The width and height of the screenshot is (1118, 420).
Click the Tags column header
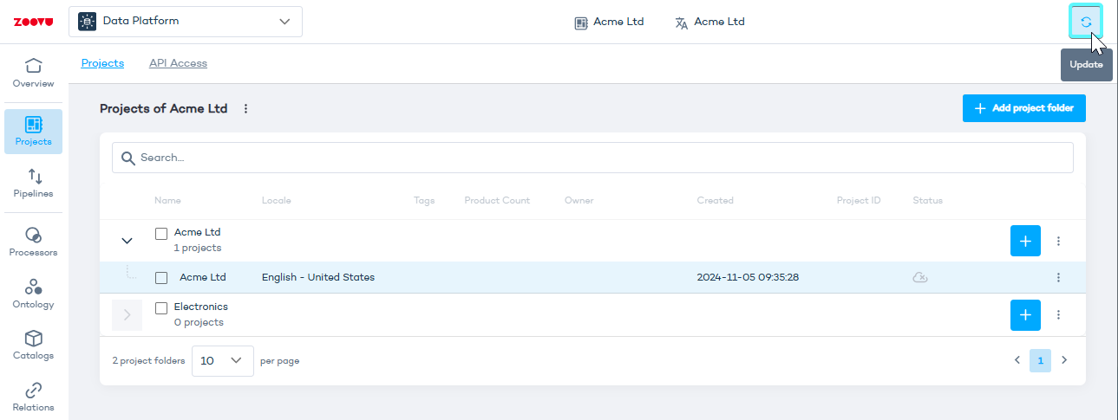pyautogui.click(x=424, y=200)
